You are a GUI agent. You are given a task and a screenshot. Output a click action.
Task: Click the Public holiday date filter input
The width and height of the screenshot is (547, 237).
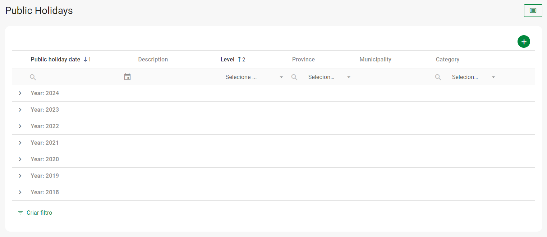tap(77, 77)
